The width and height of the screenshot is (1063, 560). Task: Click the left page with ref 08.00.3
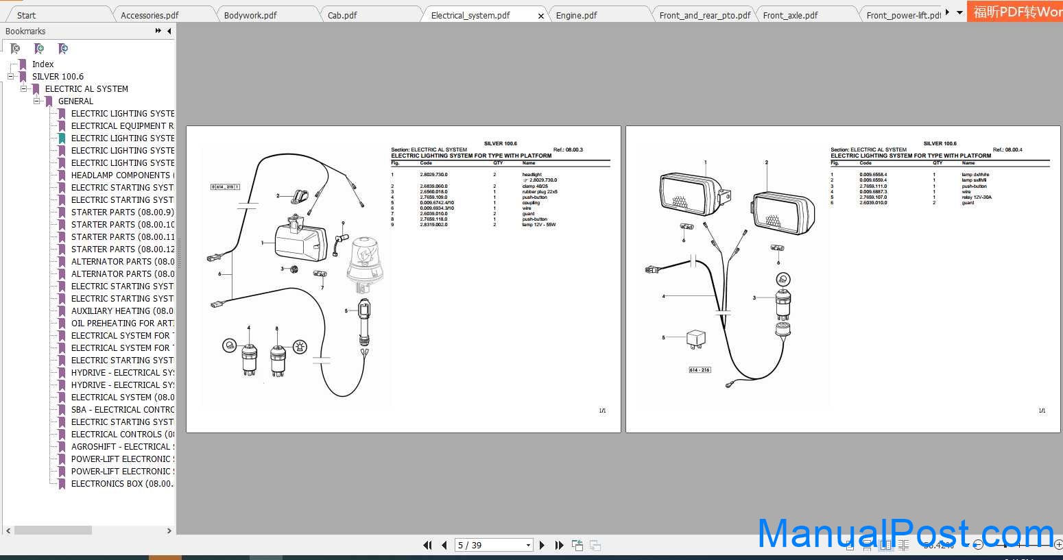(403, 279)
